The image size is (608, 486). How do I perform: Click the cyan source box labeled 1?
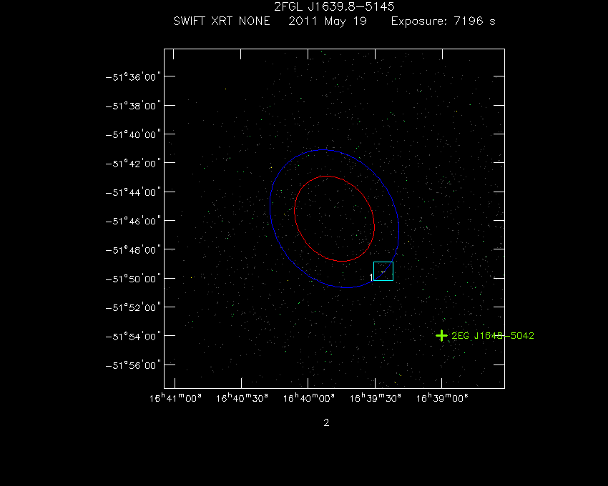pyautogui.click(x=383, y=272)
